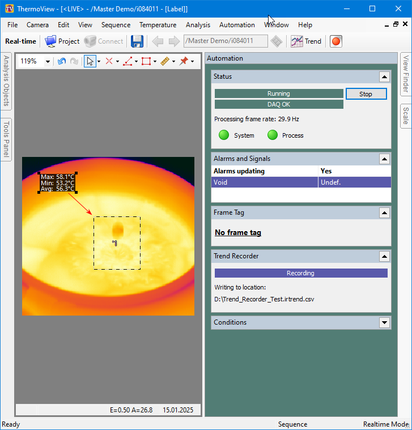
Task: Open the Camera menu
Action: tap(37, 25)
